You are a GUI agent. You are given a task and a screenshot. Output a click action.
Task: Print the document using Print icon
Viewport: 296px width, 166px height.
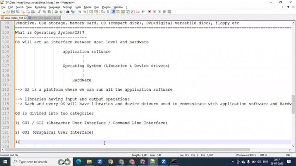coord(33,12)
